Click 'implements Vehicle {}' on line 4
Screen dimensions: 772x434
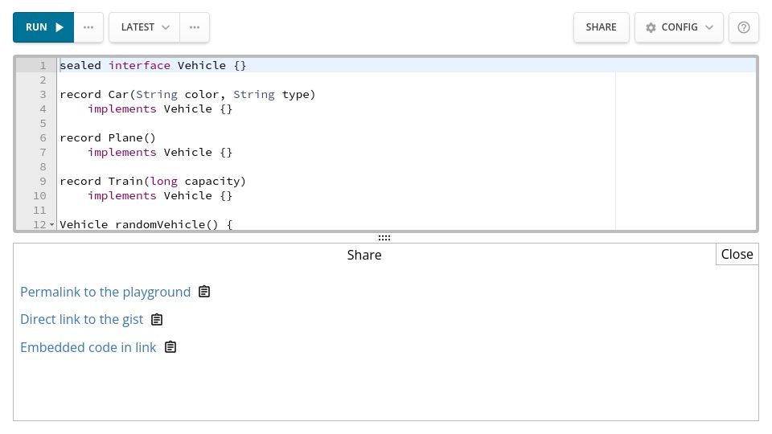click(160, 108)
